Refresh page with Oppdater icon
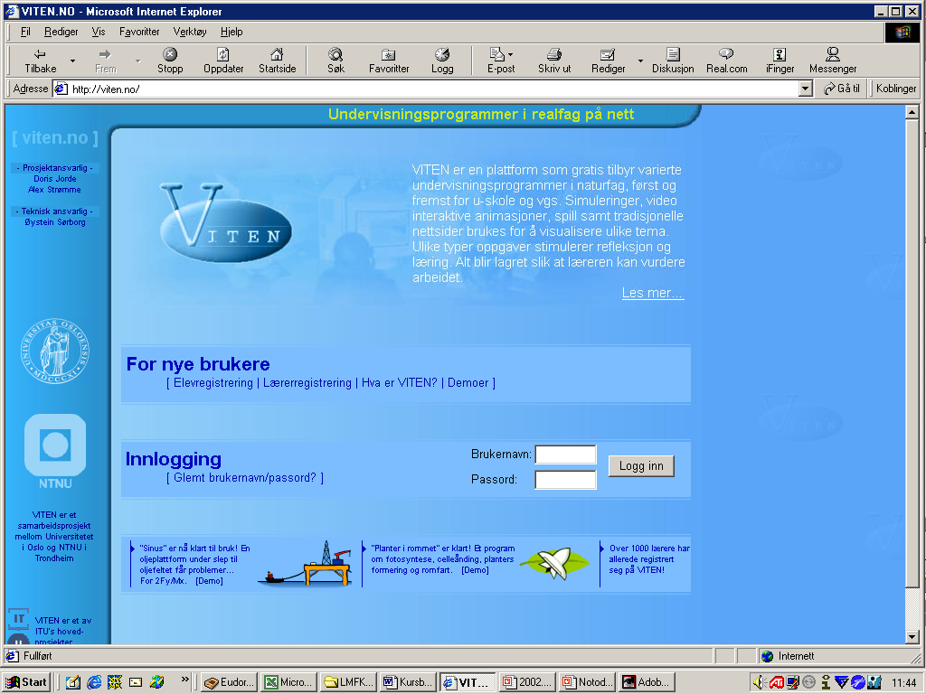Viewport: 926px width, 694px height. coord(223,61)
